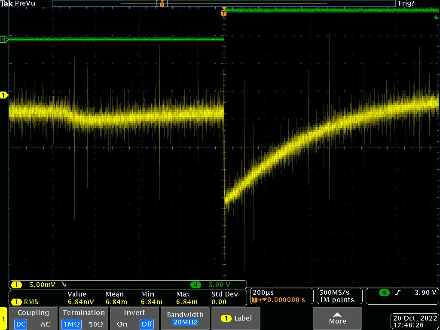The height and width of the screenshot is (330, 440).
Task: Turn Invert On
Action: point(122,324)
